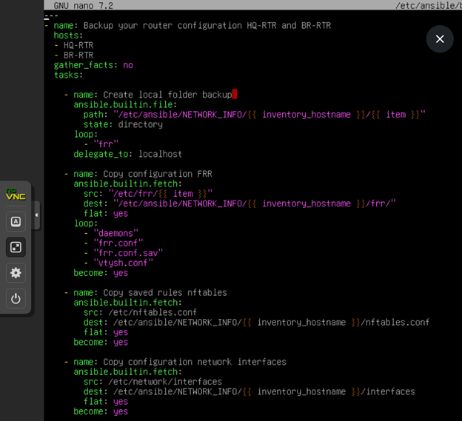Toggle noVNC fullscreen mode
The image size is (462, 421).
(x=16, y=247)
